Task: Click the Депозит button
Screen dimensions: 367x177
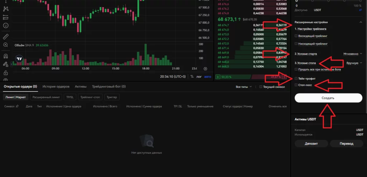Action: click(x=311, y=143)
